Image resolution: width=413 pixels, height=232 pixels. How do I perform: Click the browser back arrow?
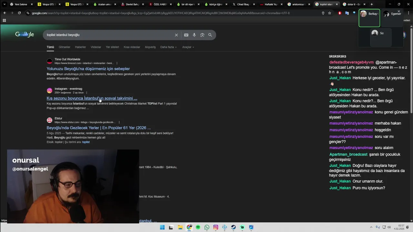(x=5, y=13)
